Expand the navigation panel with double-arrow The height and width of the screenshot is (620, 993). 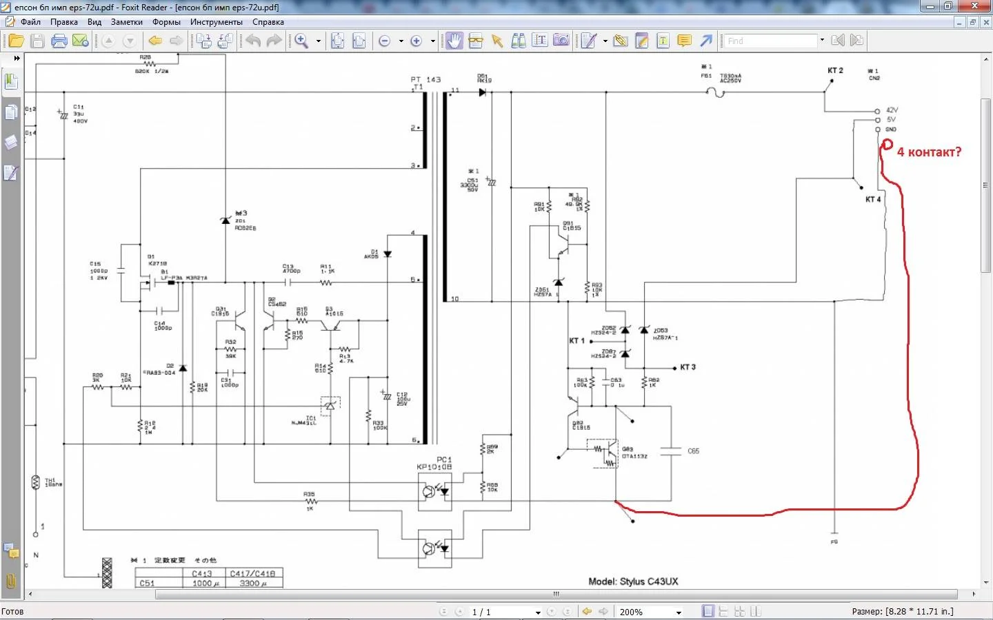pyautogui.click(x=17, y=59)
